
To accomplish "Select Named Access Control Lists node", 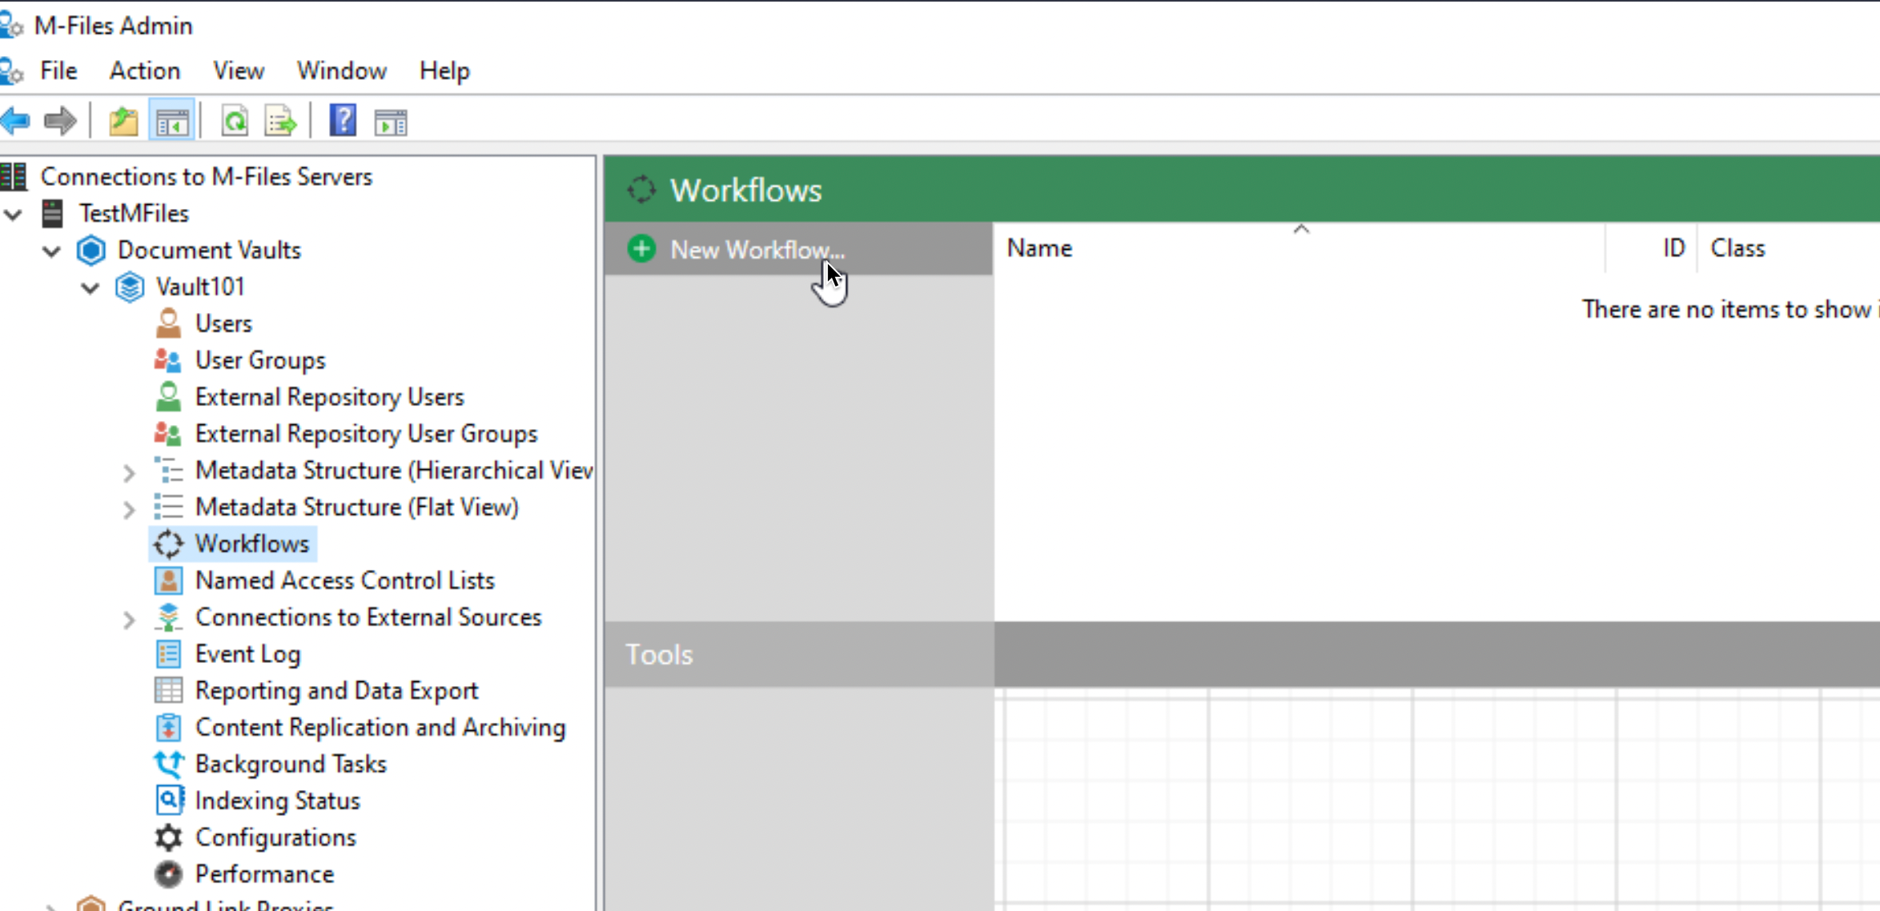I will pos(345,580).
